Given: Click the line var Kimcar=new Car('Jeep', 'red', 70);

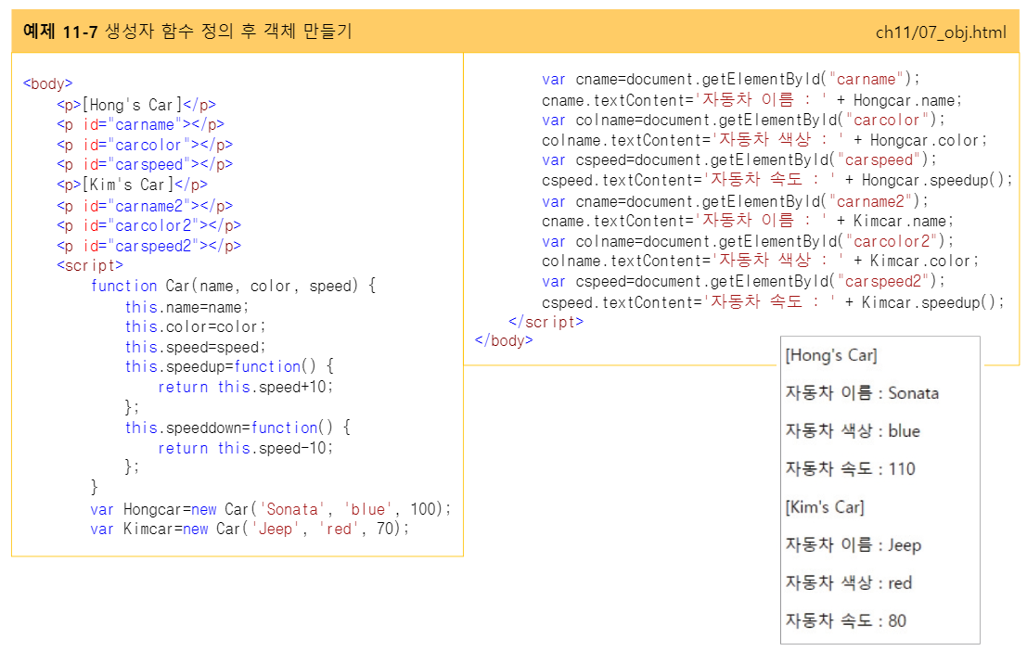Looking at the screenshot, I should click(250, 530).
